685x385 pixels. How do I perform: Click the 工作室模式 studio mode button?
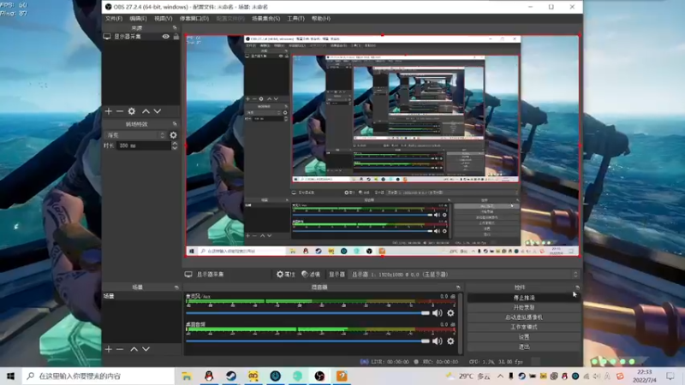click(x=524, y=327)
